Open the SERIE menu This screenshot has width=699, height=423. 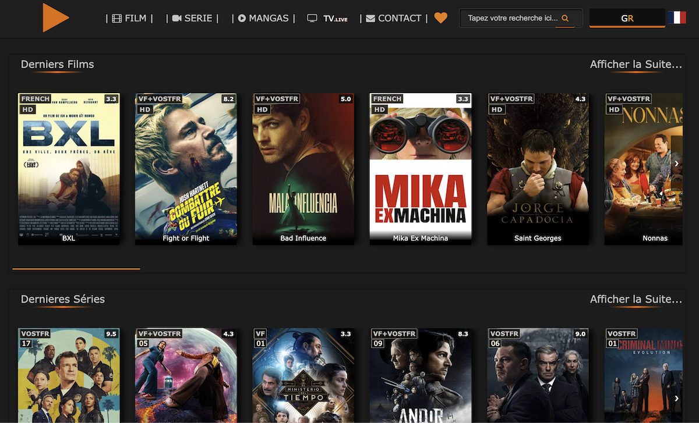pos(192,19)
